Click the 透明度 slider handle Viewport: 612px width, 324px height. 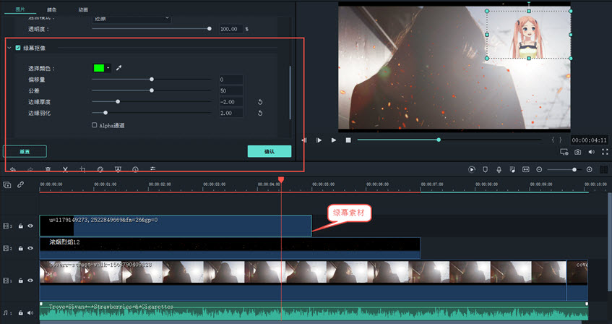click(210, 29)
